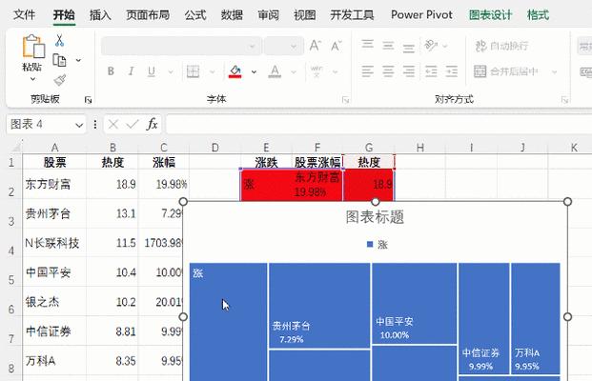Open the font color dropdown arrow
The image size is (592, 381).
pos(294,71)
